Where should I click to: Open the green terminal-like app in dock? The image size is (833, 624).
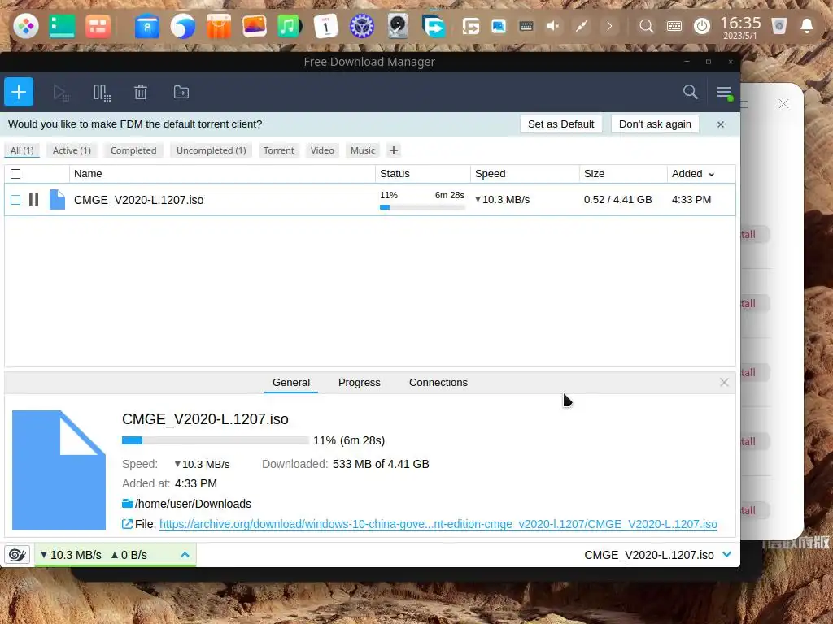[62, 26]
